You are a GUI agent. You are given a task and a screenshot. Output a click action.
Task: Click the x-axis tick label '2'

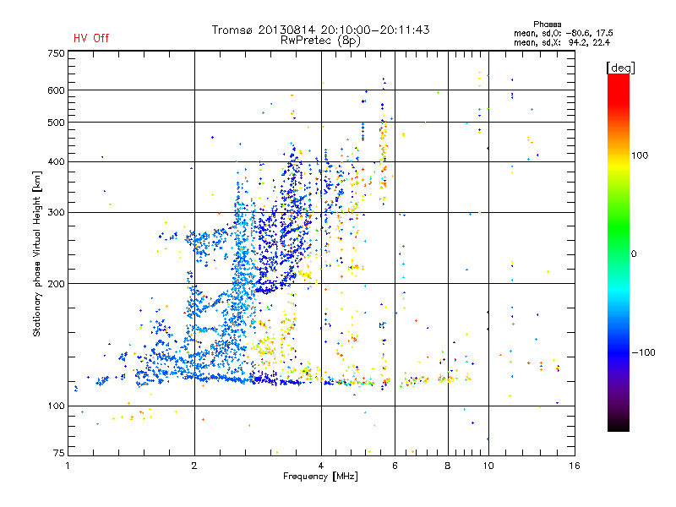(194, 466)
